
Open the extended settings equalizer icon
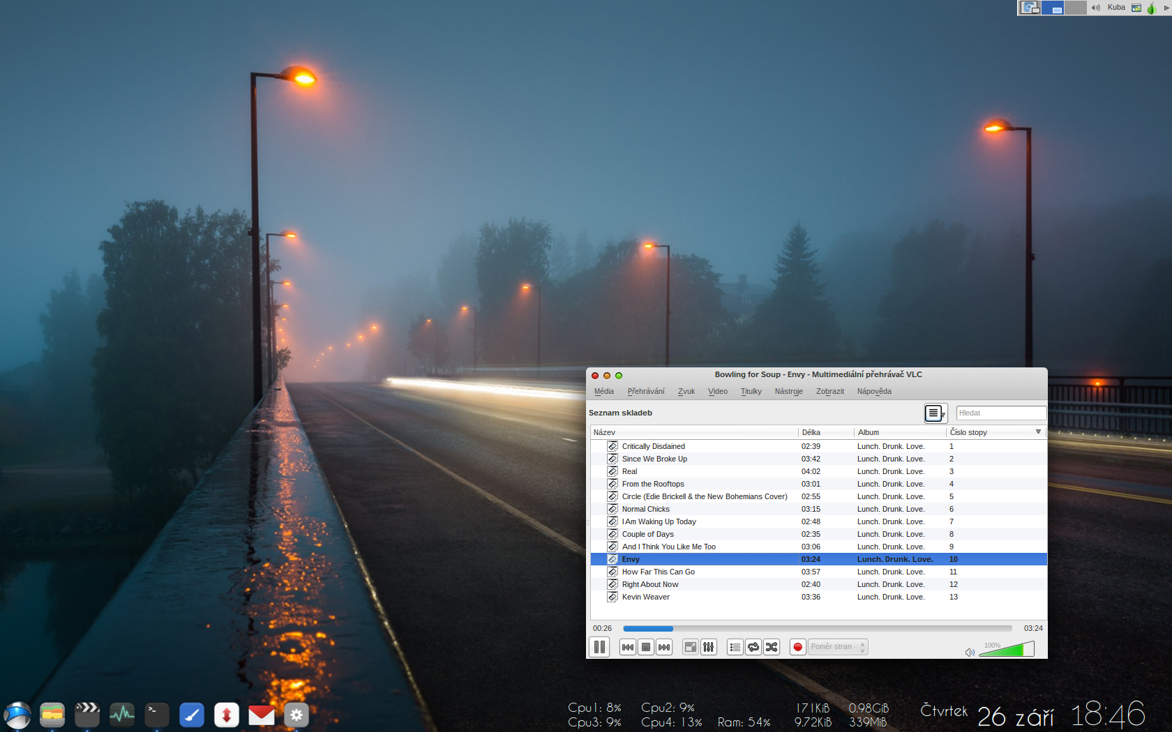[709, 647]
